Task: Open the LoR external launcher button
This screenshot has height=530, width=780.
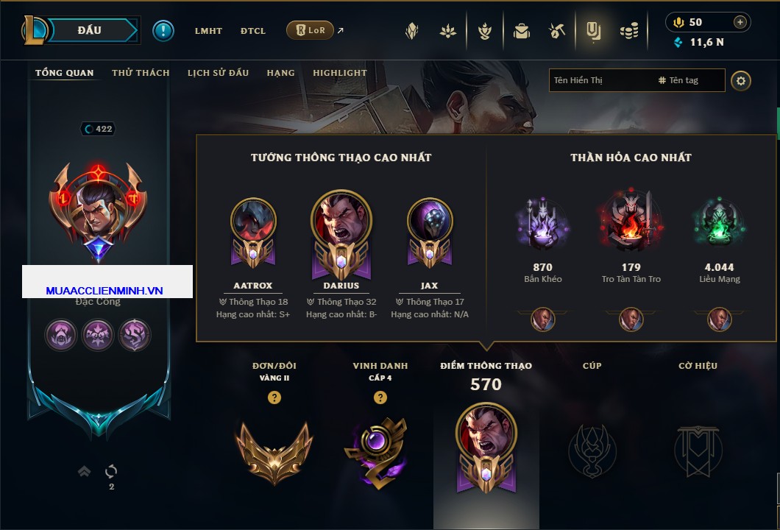Action: tap(310, 30)
